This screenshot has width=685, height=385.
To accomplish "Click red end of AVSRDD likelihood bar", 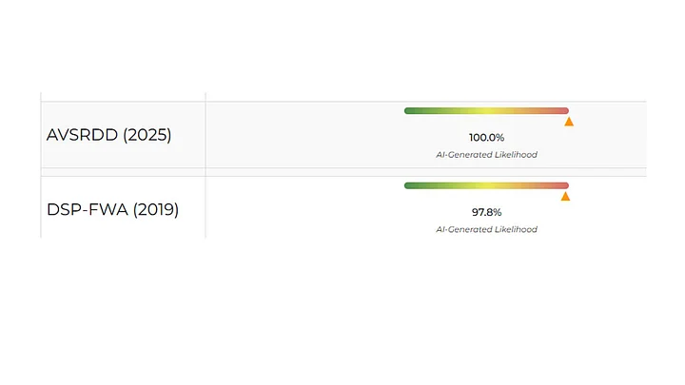I will 561,111.
